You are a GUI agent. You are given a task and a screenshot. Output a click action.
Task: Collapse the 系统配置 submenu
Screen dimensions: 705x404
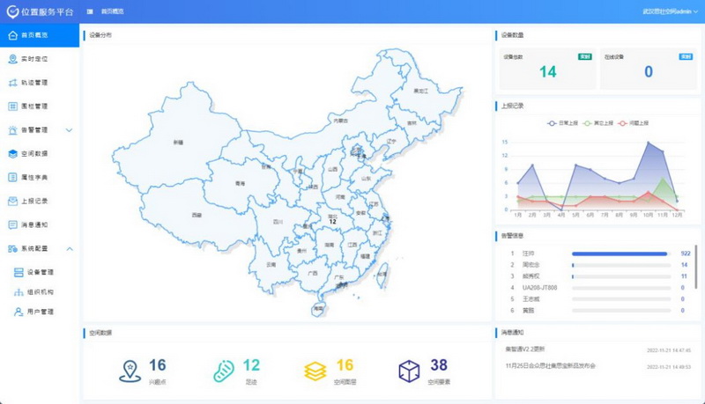point(70,249)
